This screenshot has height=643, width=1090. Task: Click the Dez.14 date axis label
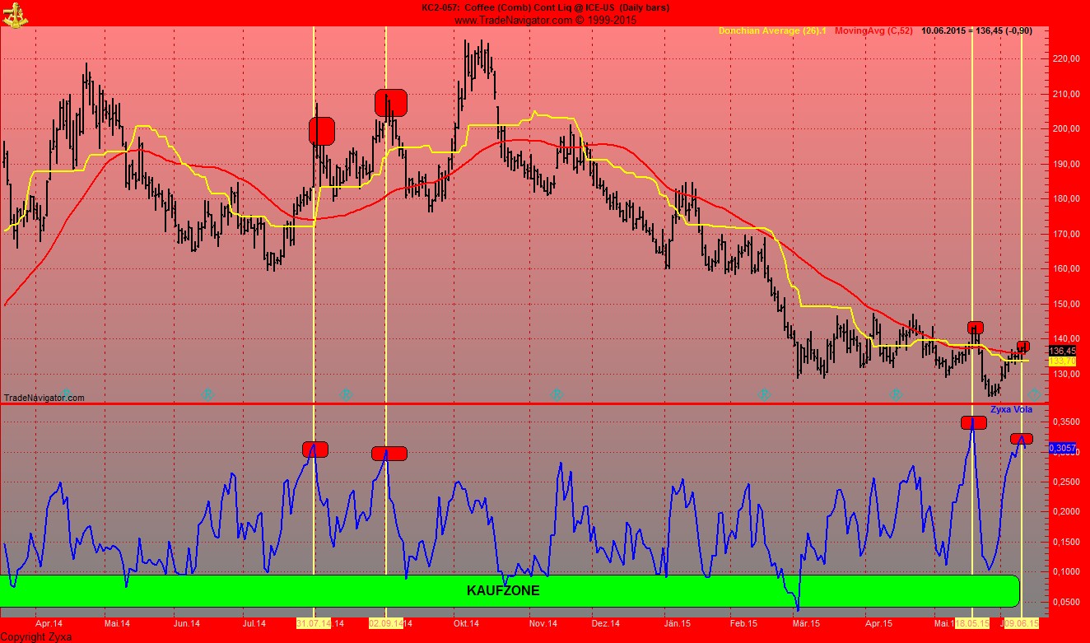(605, 624)
